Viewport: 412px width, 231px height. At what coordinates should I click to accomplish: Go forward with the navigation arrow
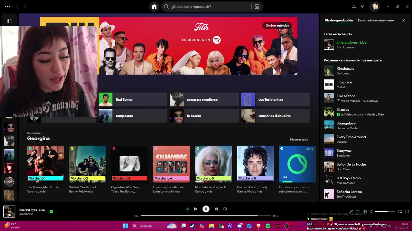(x=25, y=6)
